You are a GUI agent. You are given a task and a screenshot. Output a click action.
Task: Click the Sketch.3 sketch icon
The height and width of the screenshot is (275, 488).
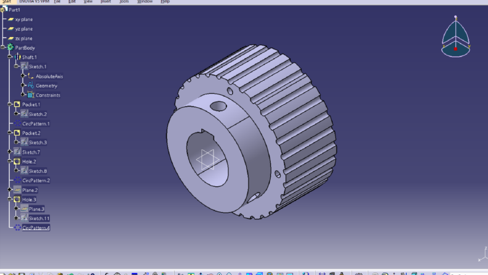coord(24,142)
